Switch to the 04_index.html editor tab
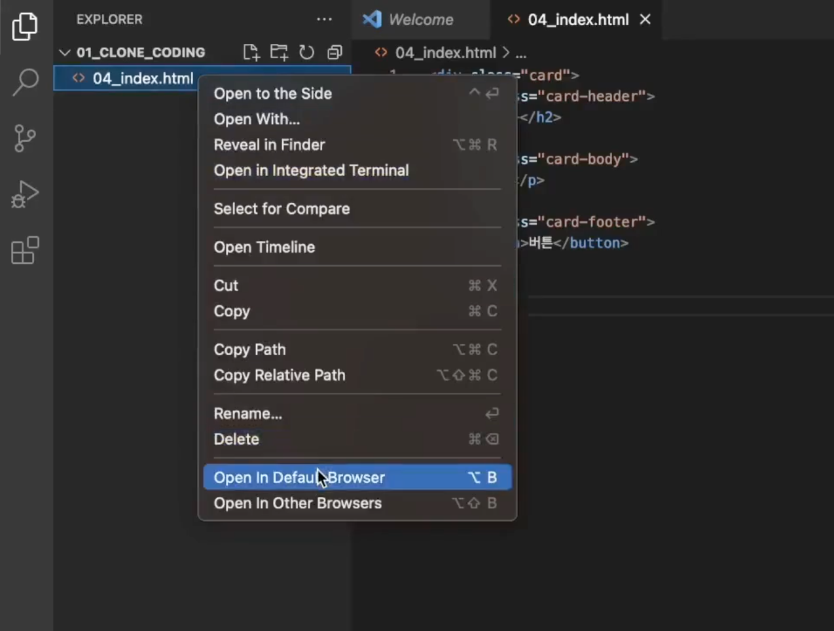 tap(578, 20)
